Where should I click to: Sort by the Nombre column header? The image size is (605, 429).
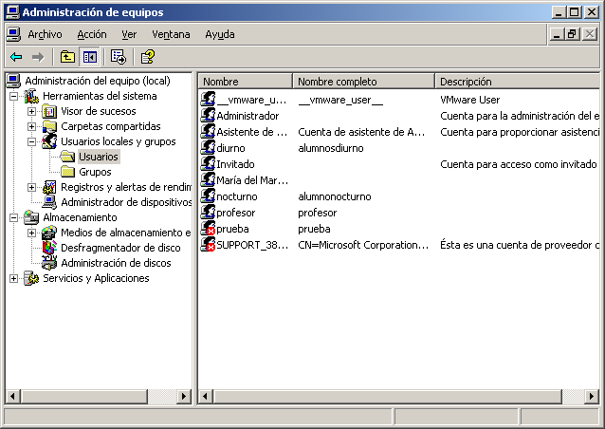[x=245, y=82]
